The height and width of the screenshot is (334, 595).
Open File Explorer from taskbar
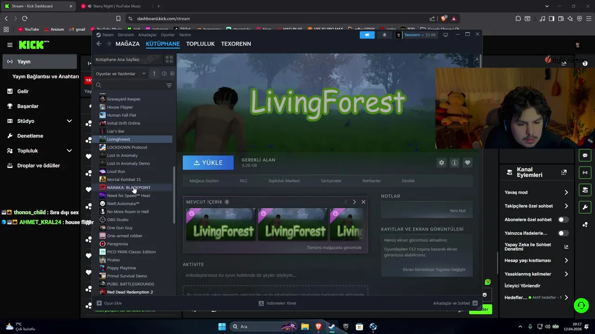click(x=304, y=327)
